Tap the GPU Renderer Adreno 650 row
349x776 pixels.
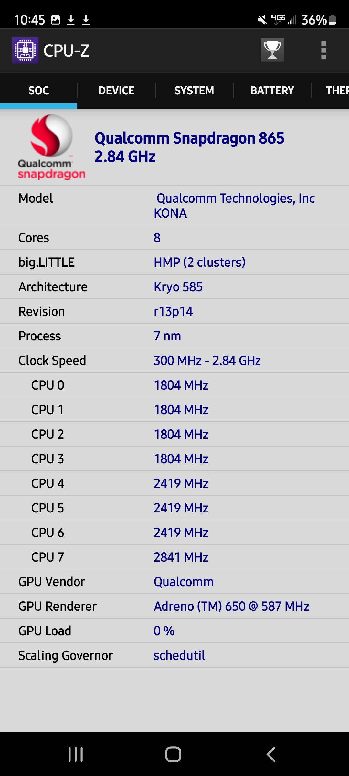[x=174, y=606]
